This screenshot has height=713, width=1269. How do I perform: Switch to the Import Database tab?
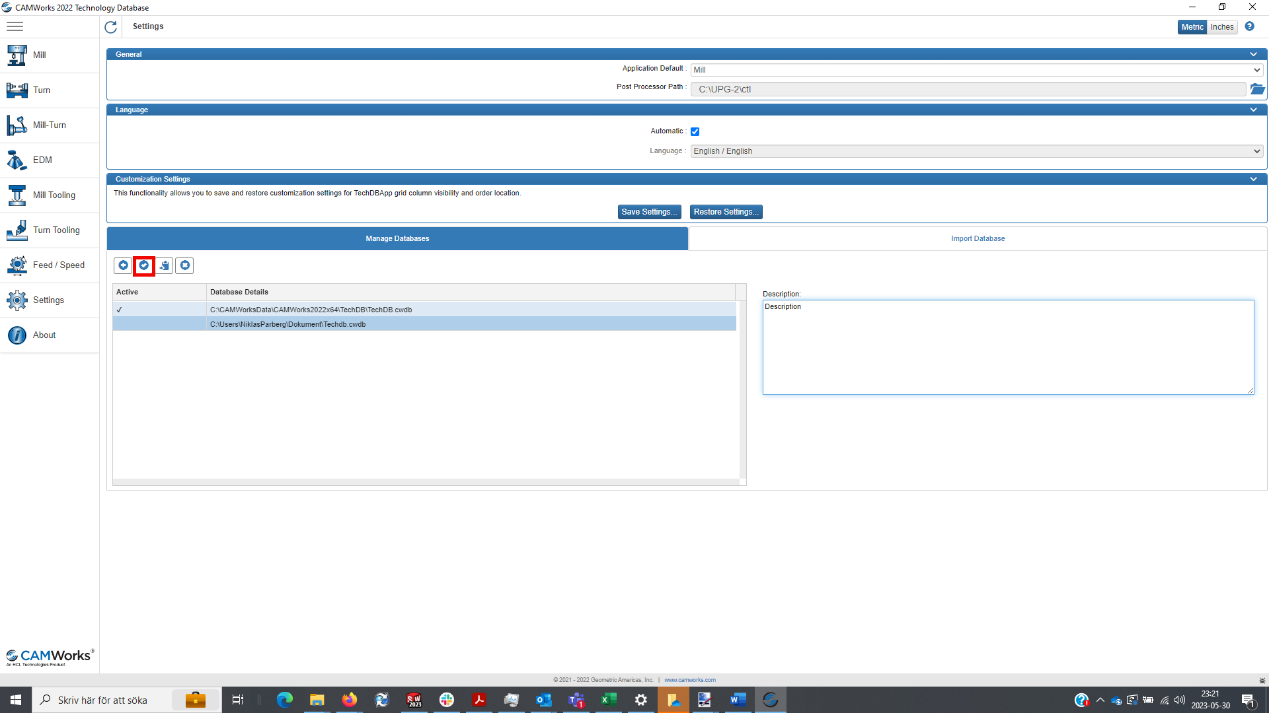[978, 239]
